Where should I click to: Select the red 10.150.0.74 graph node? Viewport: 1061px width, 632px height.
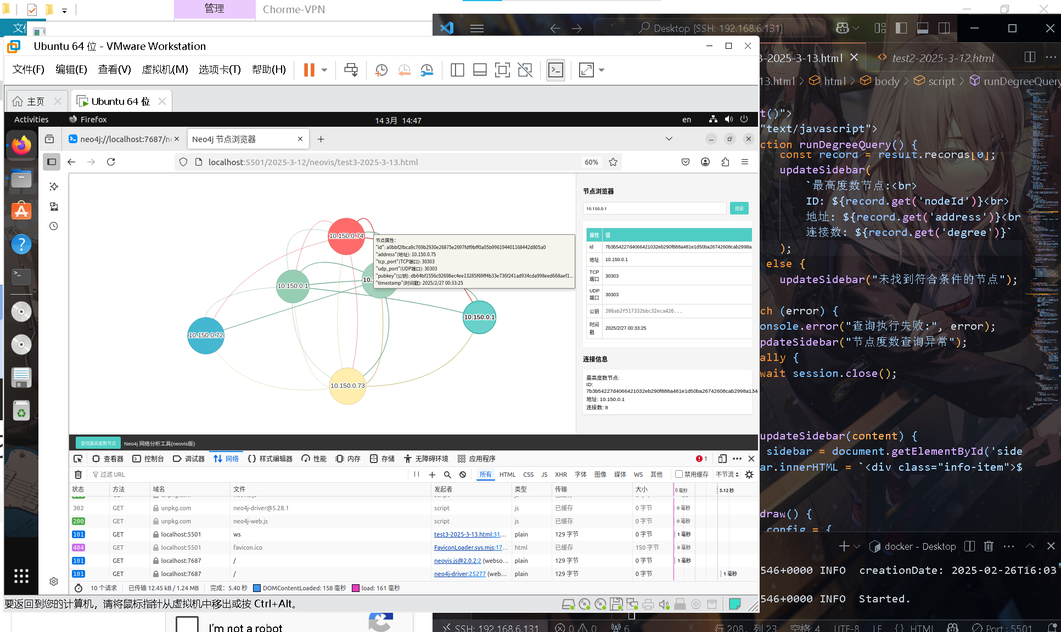coord(346,236)
